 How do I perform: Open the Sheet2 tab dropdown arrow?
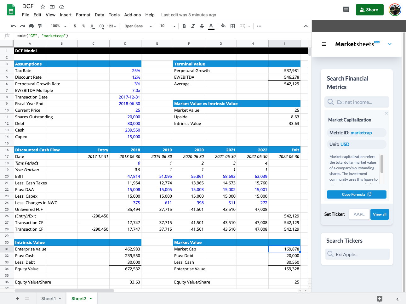pos(91,299)
